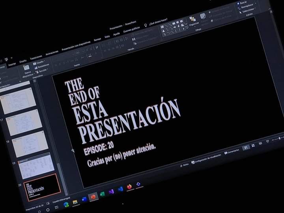Click the ¿Qué desea hacer? search box
284x213 pixels.
pos(158,22)
